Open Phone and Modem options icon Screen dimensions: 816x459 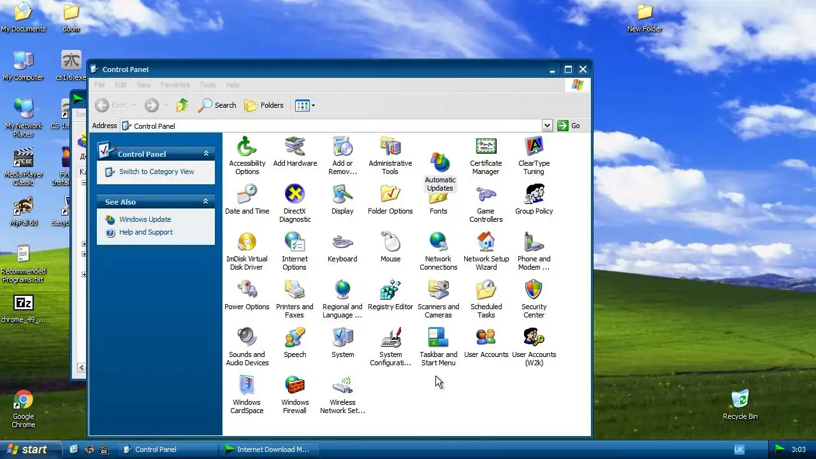click(534, 251)
